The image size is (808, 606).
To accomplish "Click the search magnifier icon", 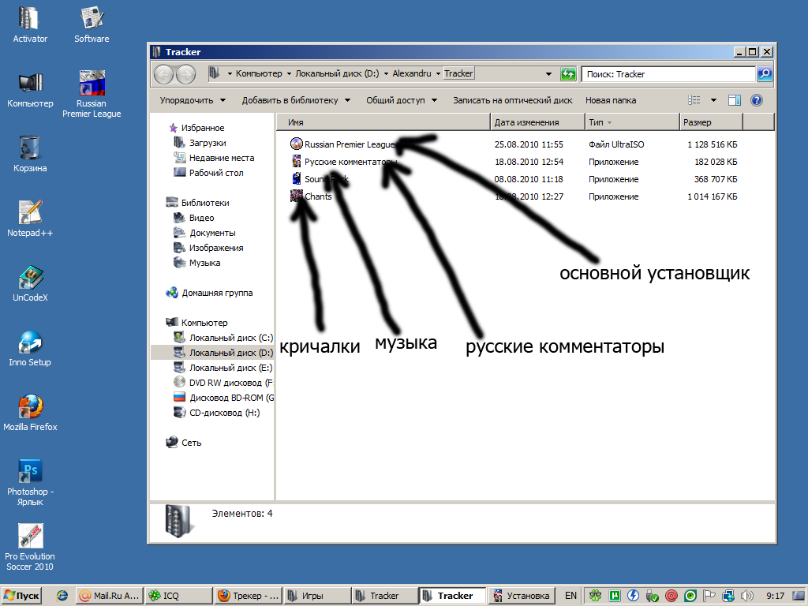I will [765, 74].
